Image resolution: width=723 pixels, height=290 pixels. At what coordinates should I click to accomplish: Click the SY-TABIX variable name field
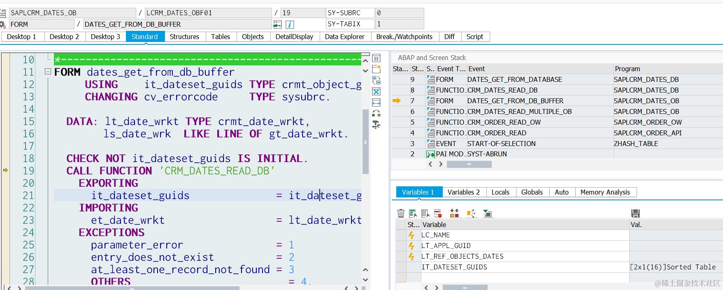click(350, 24)
